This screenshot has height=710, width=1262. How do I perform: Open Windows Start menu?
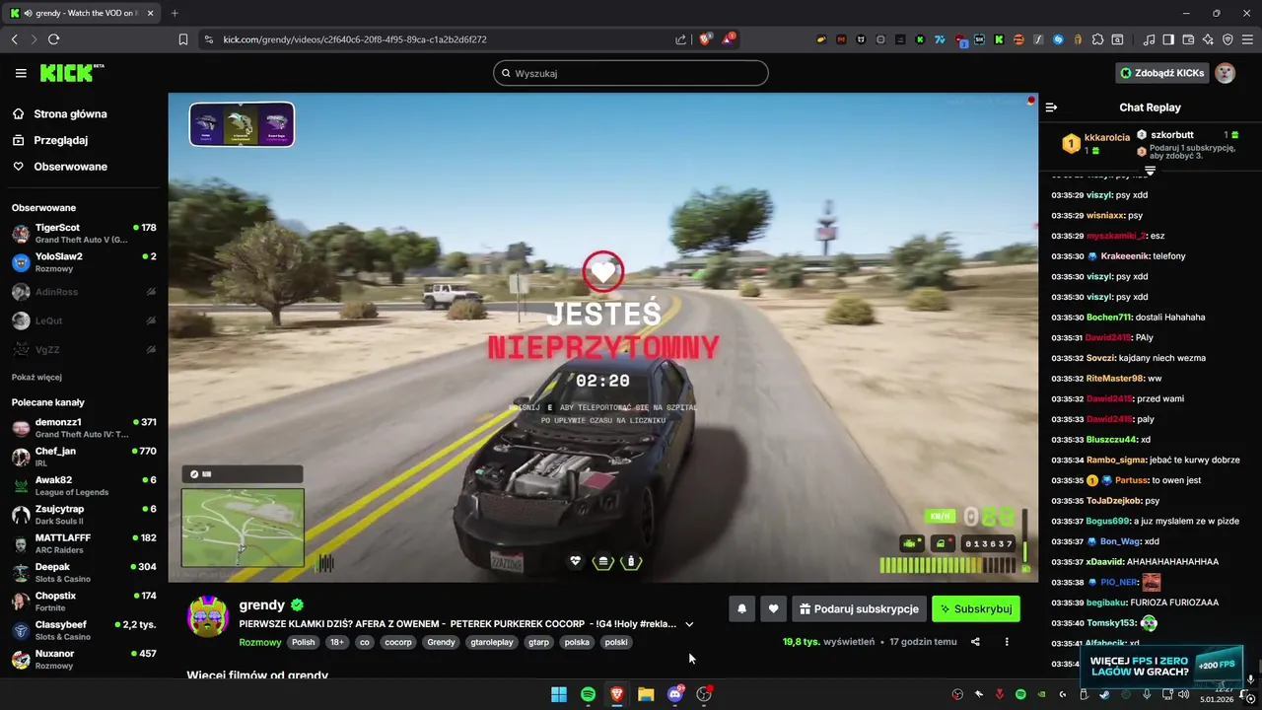559,694
